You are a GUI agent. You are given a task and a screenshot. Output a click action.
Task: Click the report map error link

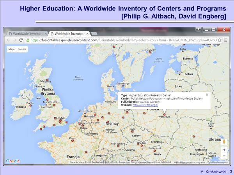(218, 162)
